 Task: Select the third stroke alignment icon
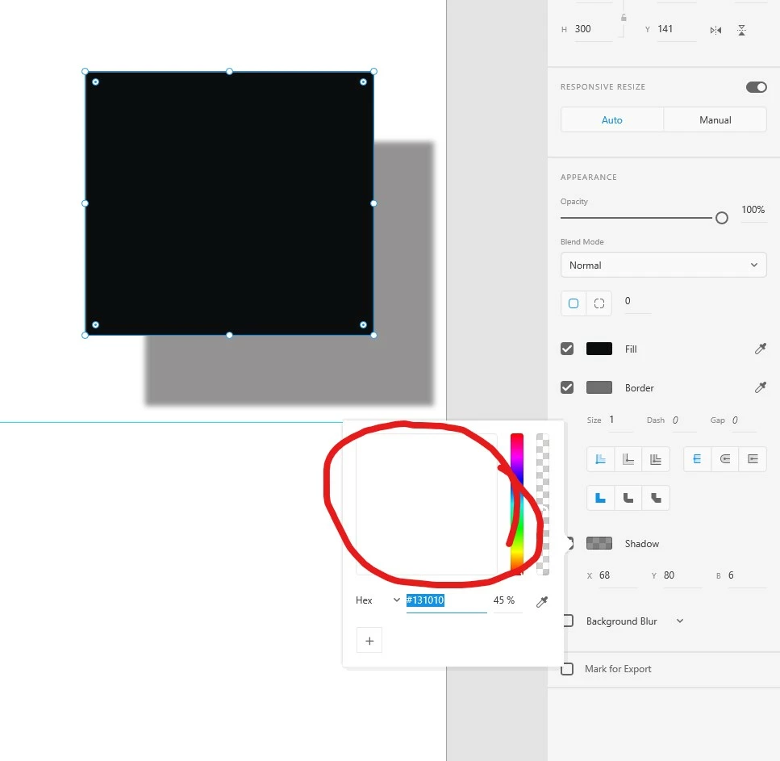656,459
